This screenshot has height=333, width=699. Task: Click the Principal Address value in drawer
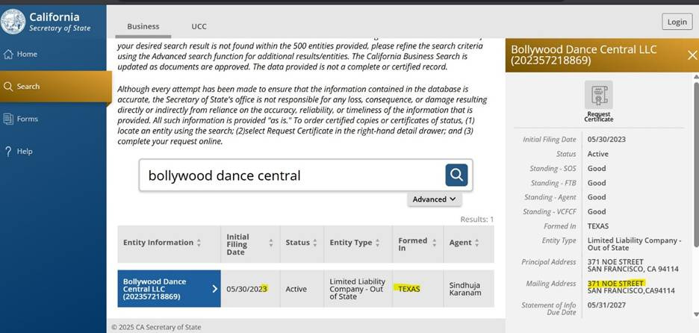(633, 265)
